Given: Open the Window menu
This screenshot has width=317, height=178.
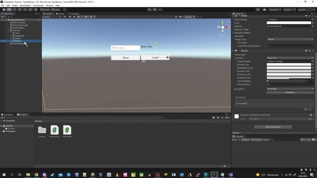Looking at the screenshot, I should pos(50,5).
